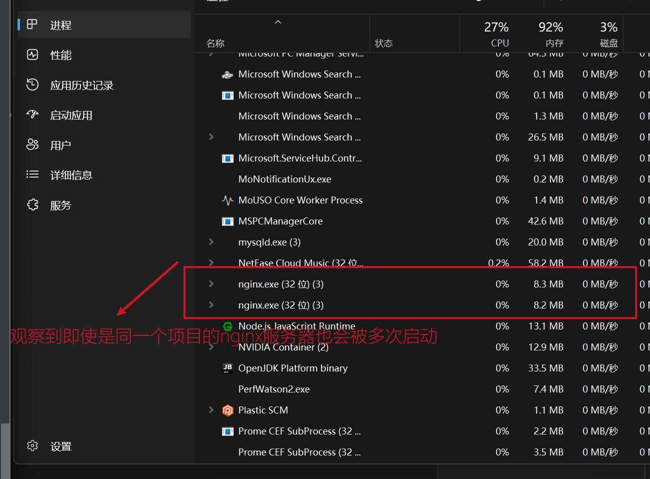Open the 服务 services puzzle icon

32,204
